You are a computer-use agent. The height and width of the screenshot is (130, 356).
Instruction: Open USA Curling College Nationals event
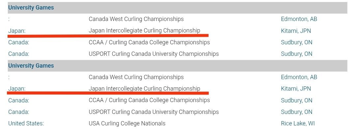tap(127, 123)
